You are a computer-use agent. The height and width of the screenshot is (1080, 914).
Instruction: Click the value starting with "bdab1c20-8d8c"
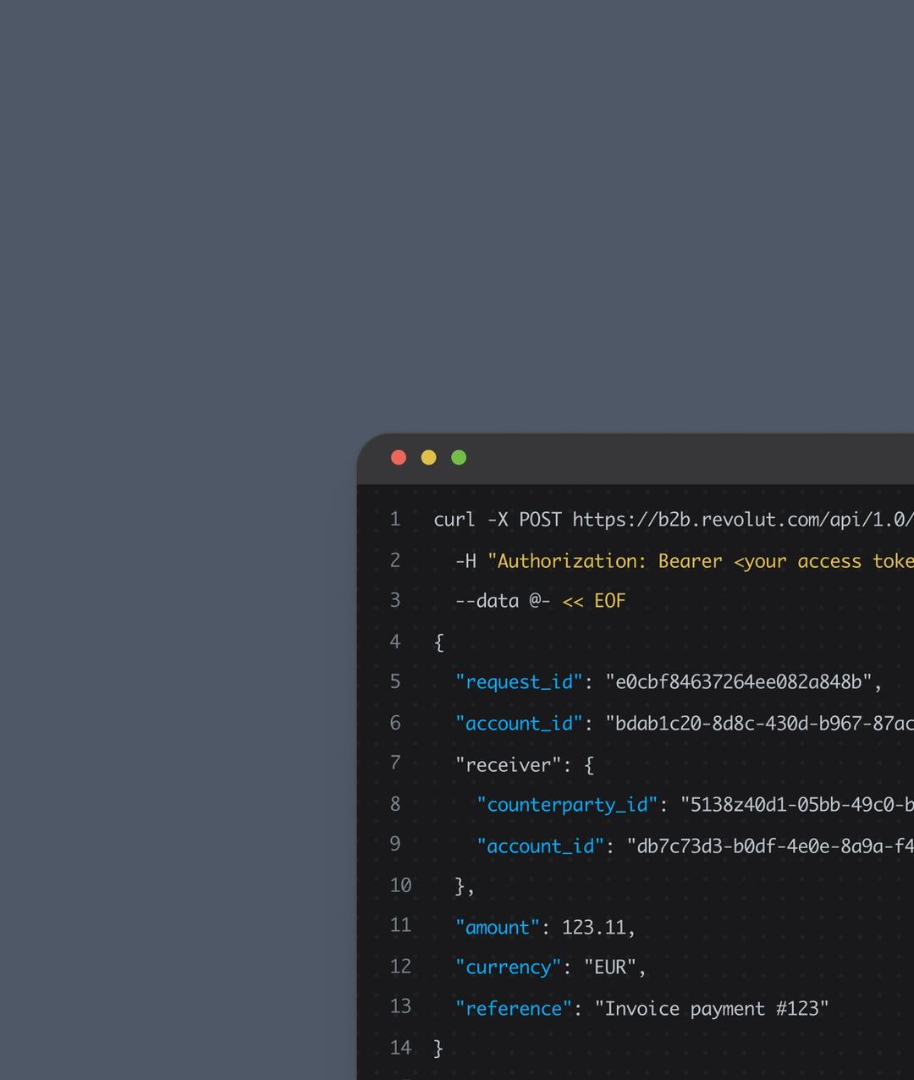(759, 724)
